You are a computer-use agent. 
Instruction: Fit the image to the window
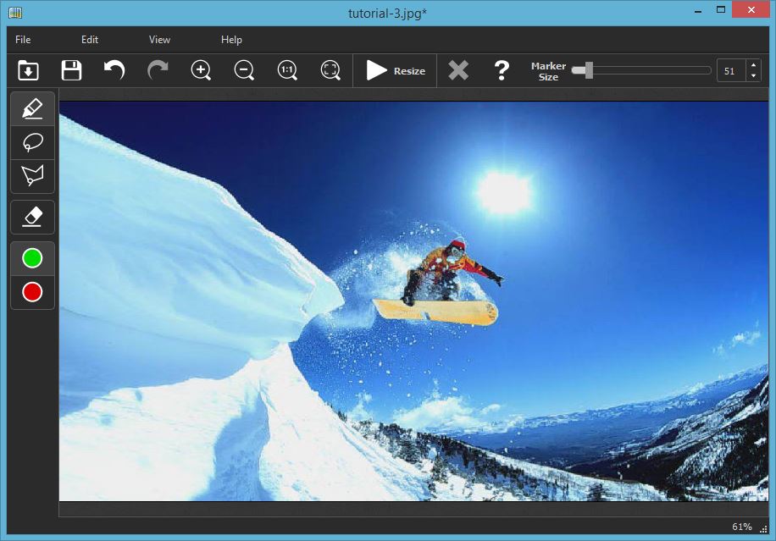[330, 70]
